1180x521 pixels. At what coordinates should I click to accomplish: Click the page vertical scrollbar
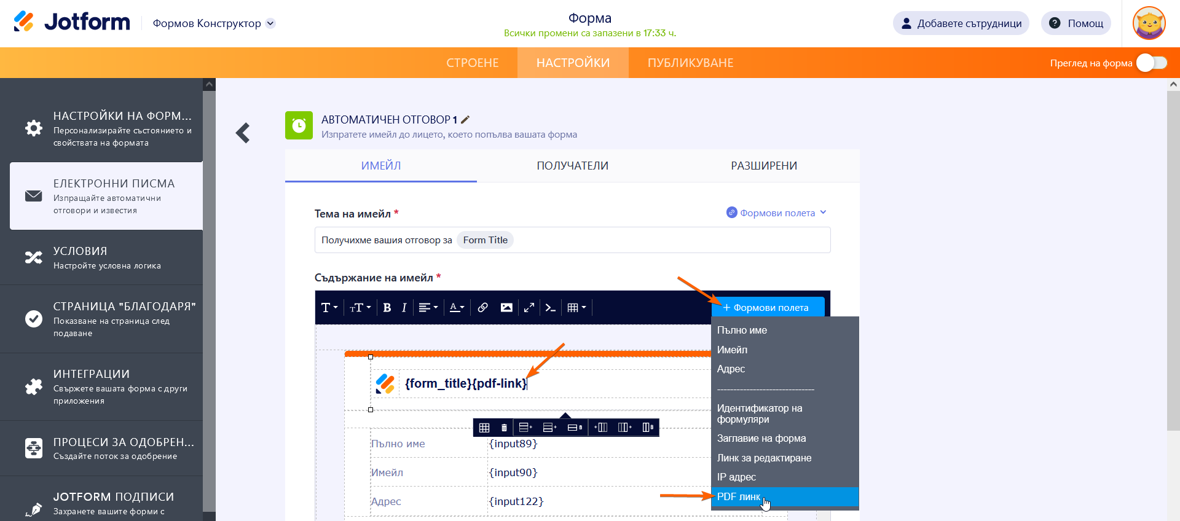[1173, 260]
